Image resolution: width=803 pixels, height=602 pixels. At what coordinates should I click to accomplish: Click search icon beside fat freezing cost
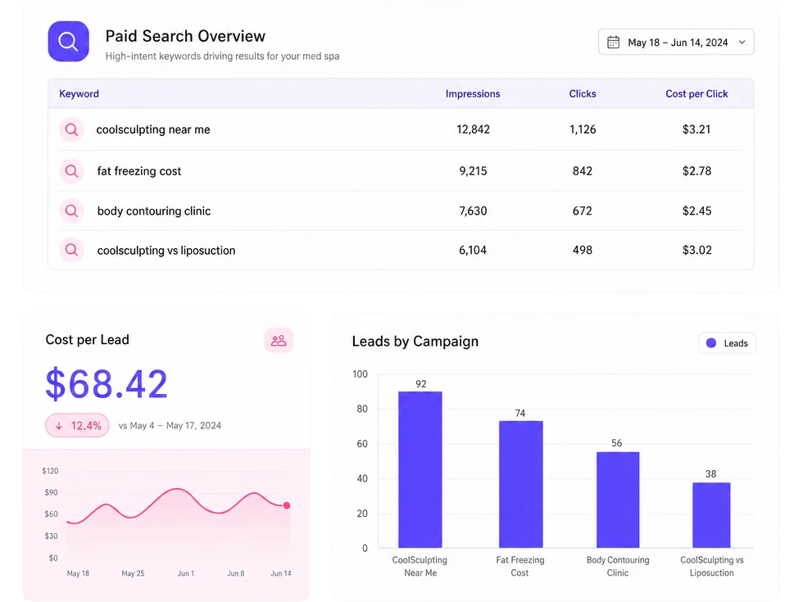coord(72,171)
